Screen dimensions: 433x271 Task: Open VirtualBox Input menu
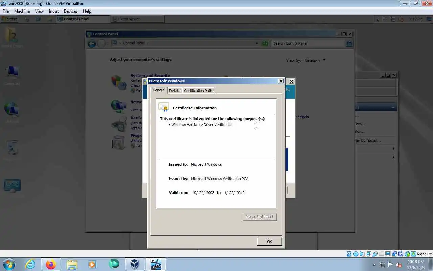pyautogui.click(x=53, y=11)
